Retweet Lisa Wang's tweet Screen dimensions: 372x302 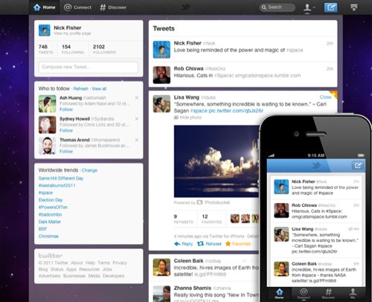point(209,244)
